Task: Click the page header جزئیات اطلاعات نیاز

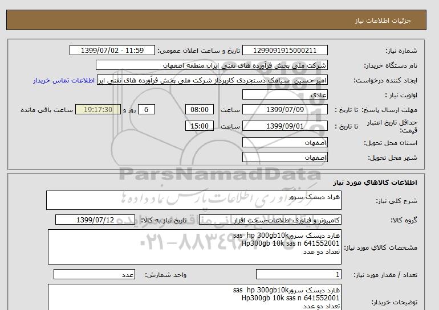Action: coord(383,20)
